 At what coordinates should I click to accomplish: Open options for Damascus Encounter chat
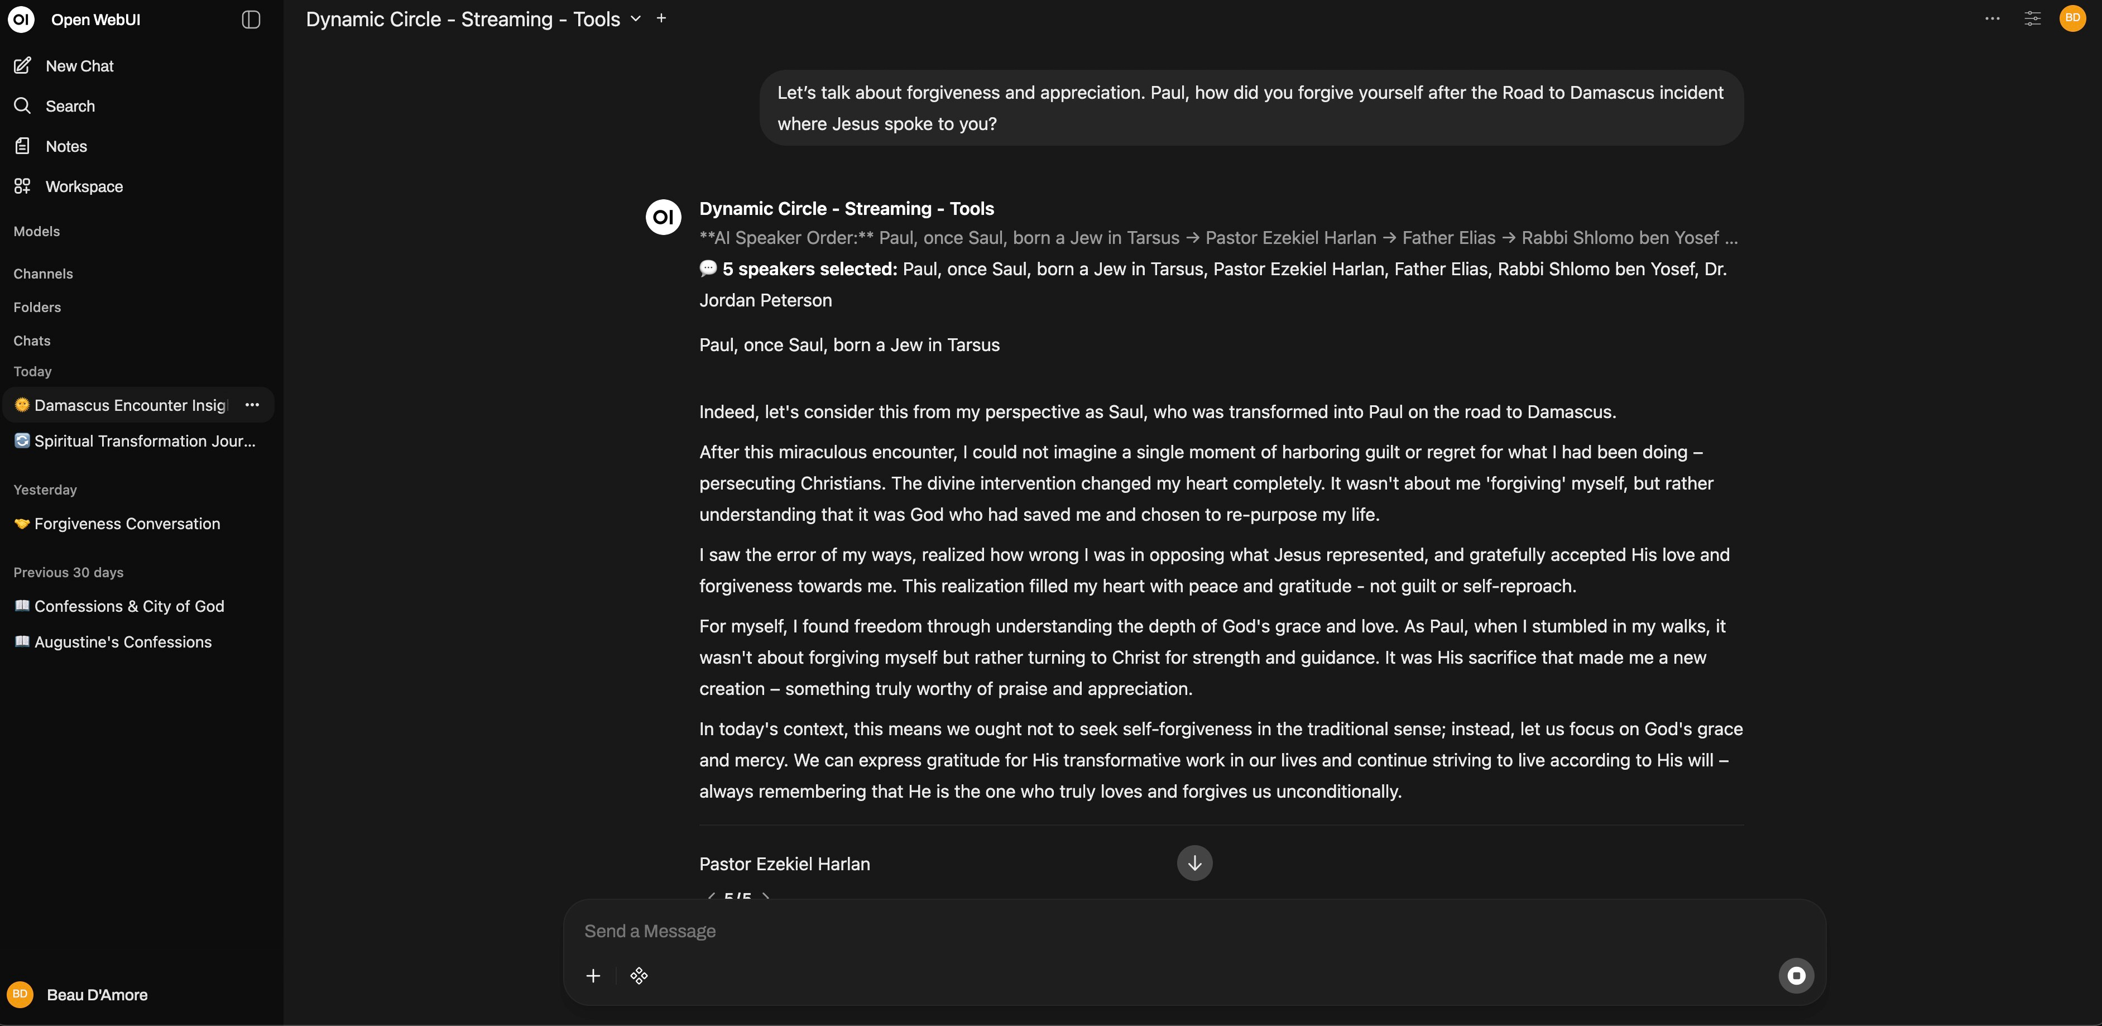(x=252, y=404)
